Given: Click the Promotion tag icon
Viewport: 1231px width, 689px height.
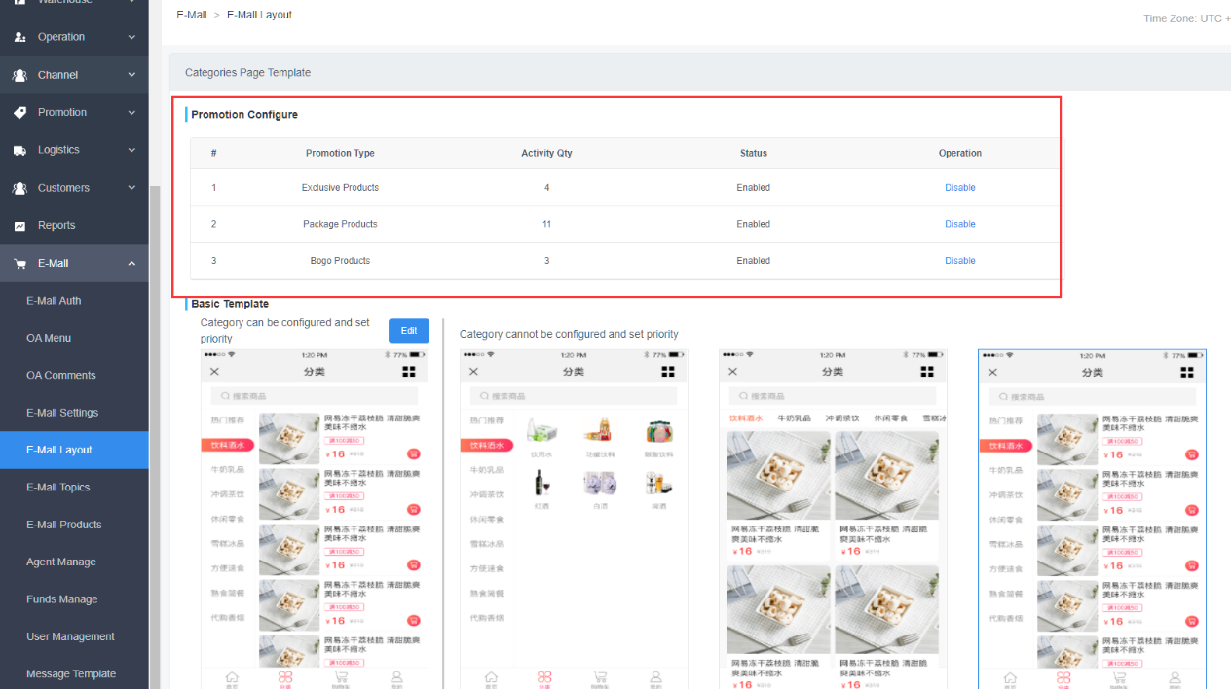Looking at the screenshot, I should point(19,113).
